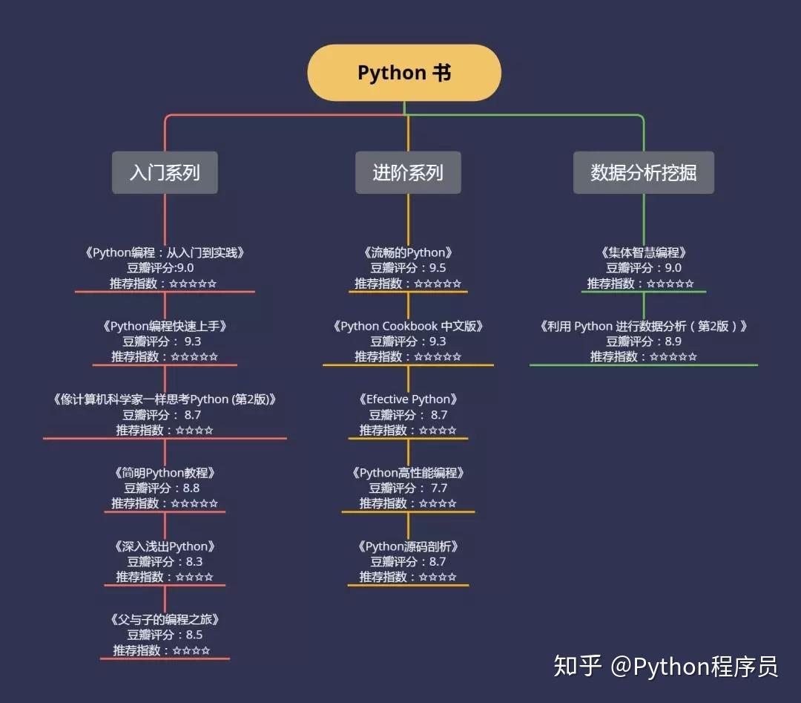This screenshot has height=703, width=801.
Task: Click the root node 'Python 书'
Action: click(x=404, y=73)
